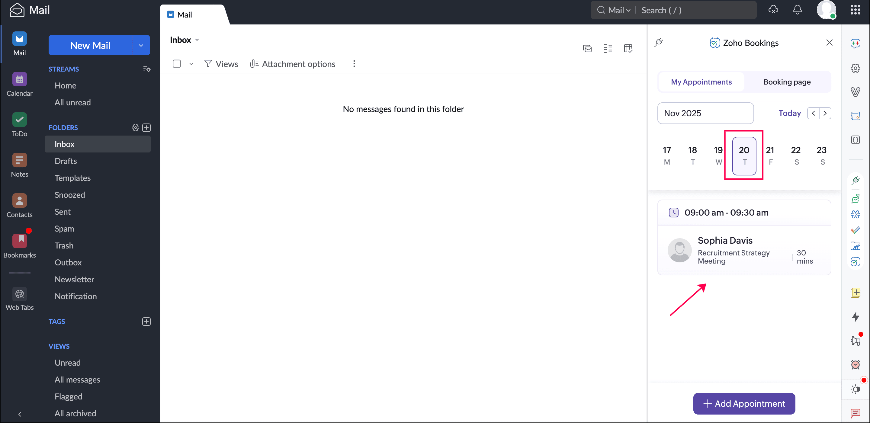Open the ToDo app icon

[19, 120]
